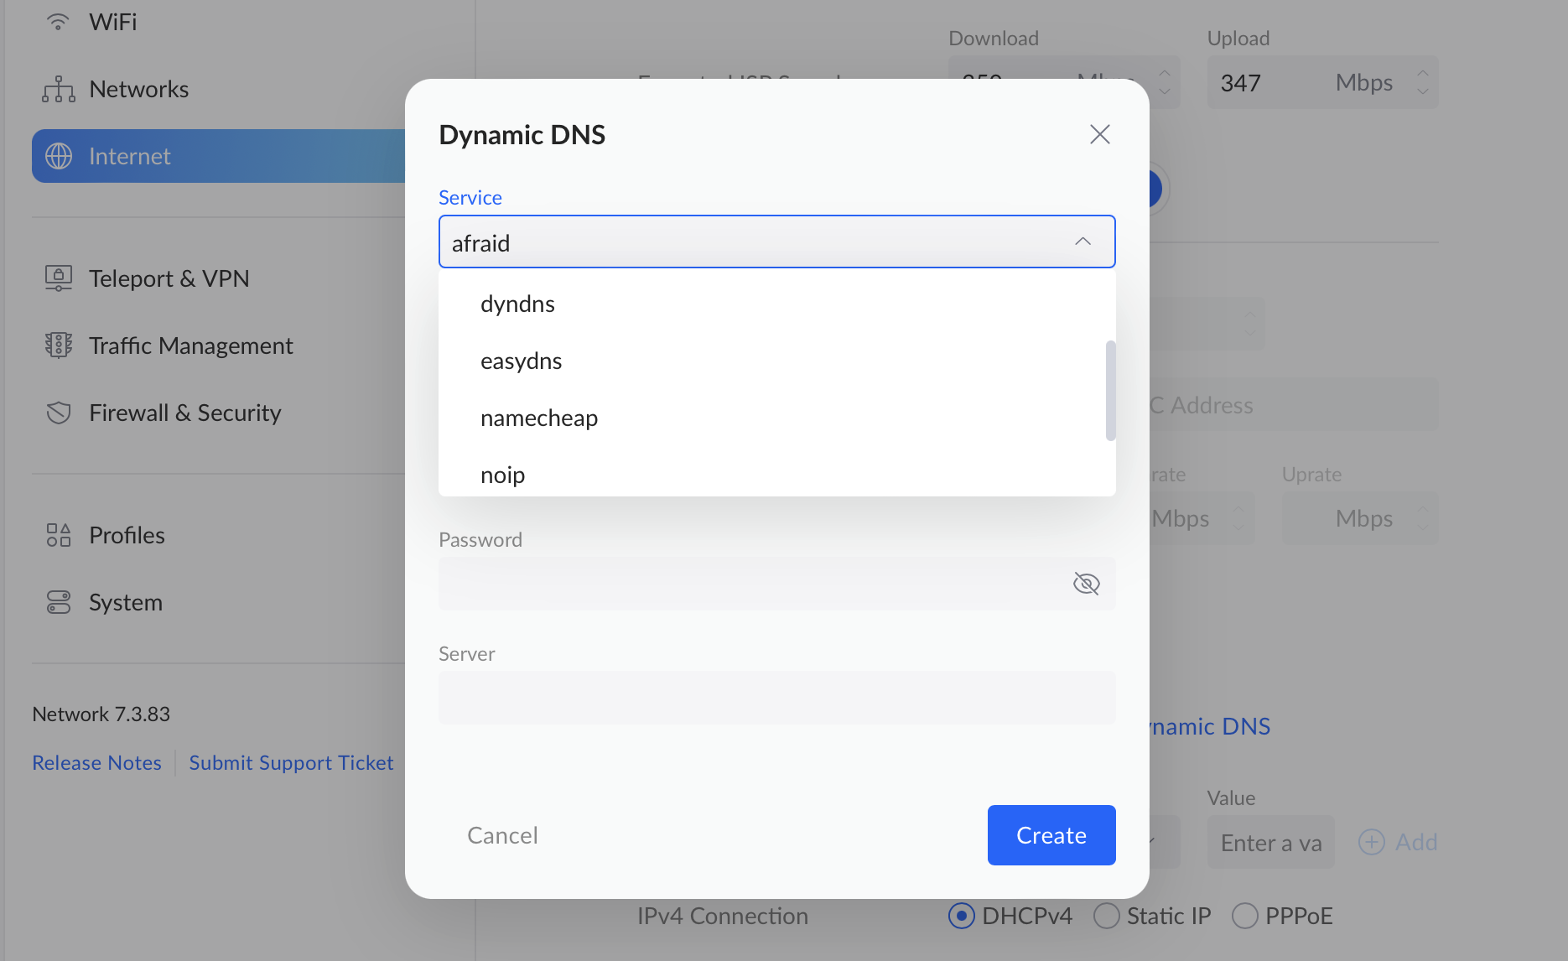
Task: Close the Dynamic DNS dialog
Action: click(x=1099, y=134)
